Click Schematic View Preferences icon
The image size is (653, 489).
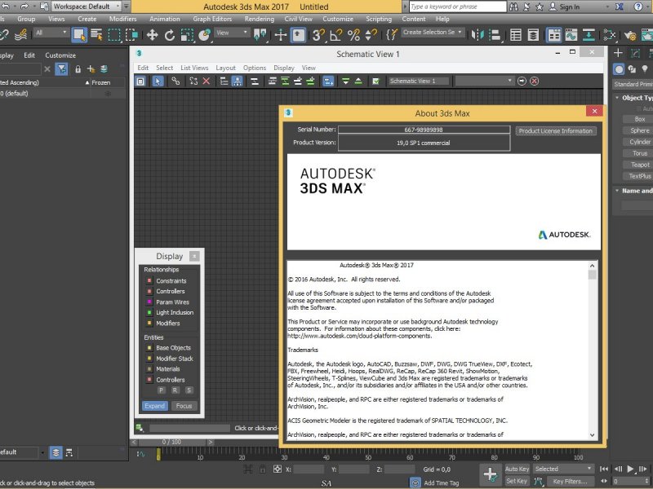click(376, 81)
